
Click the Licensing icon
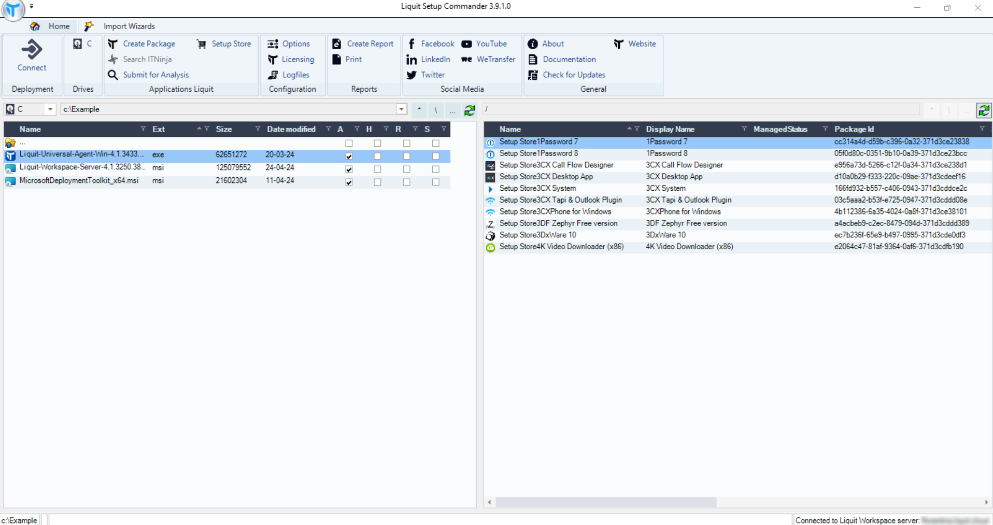click(x=273, y=60)
